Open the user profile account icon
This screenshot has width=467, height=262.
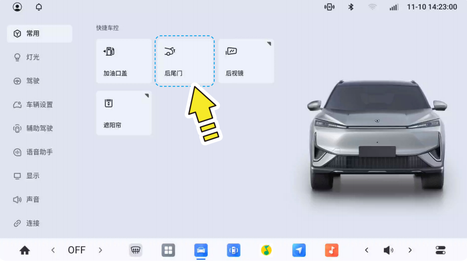coord(18,7)
